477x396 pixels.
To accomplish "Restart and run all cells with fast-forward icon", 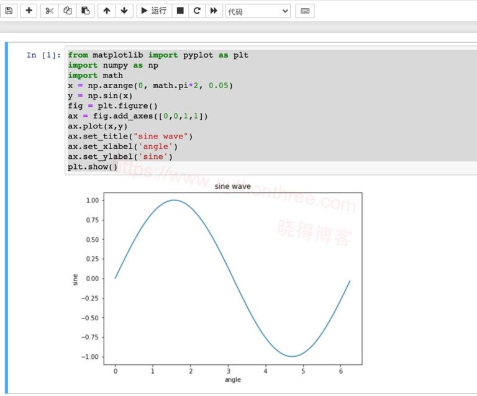I will tap(214, 11).
